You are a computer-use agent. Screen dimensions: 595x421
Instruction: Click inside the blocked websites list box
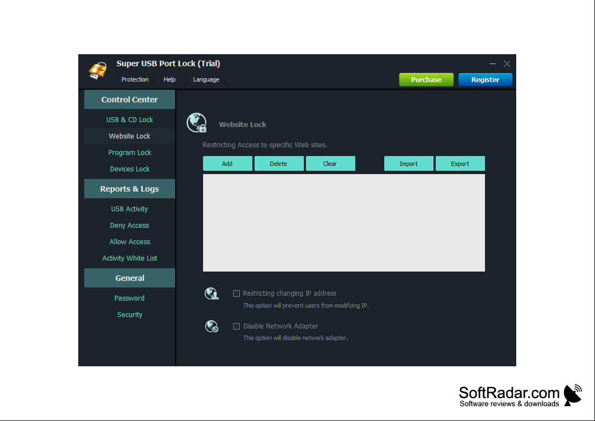click(x=344, y=223)
